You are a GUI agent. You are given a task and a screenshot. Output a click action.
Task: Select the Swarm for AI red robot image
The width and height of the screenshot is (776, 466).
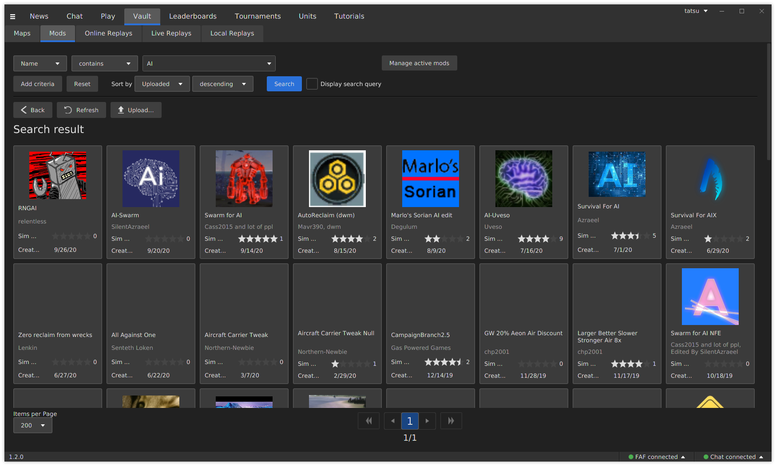pyautogui.click(x=244, y=179)
